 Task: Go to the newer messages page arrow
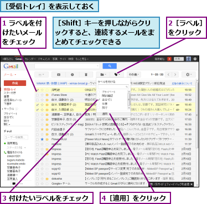168,75
